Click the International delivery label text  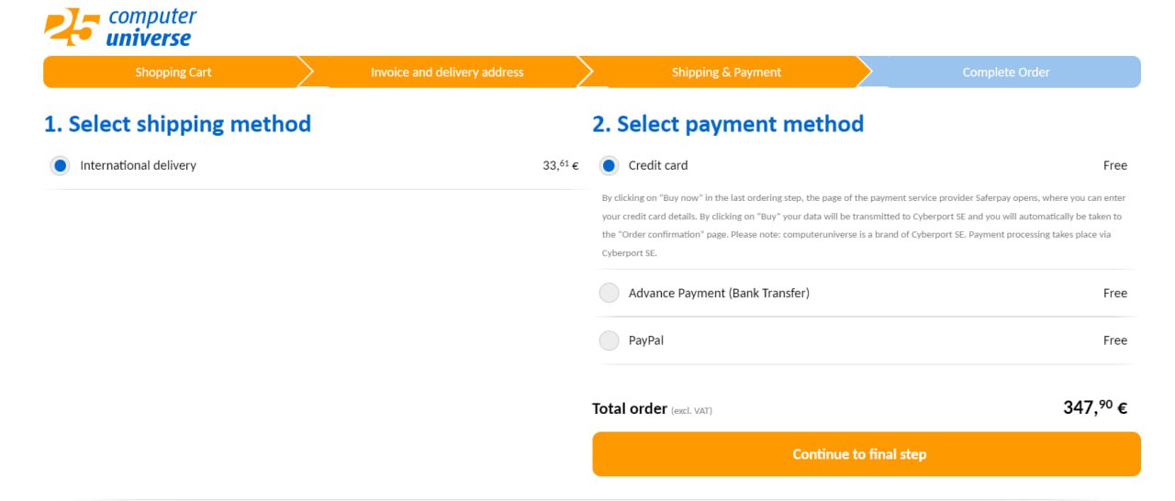139,166
